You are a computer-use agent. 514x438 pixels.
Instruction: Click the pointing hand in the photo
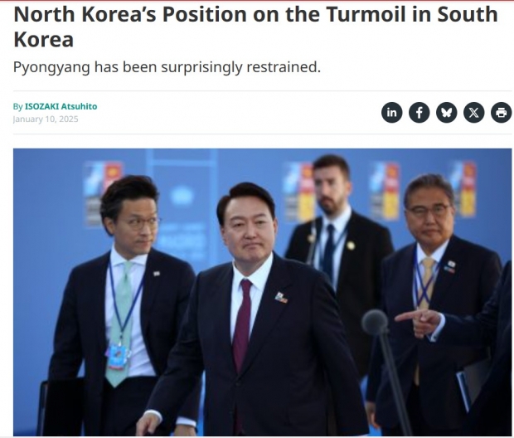[419, 321]
